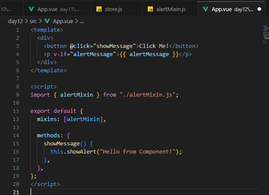The height and width of the screenshot is (195, 269).
Task: Click the Vue icon on App.vue day12 tab
Action: pyautogui.click(x=206, y=9)
